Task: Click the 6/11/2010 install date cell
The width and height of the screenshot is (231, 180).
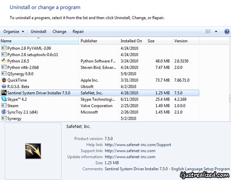Action: click(x=129, y=99)
